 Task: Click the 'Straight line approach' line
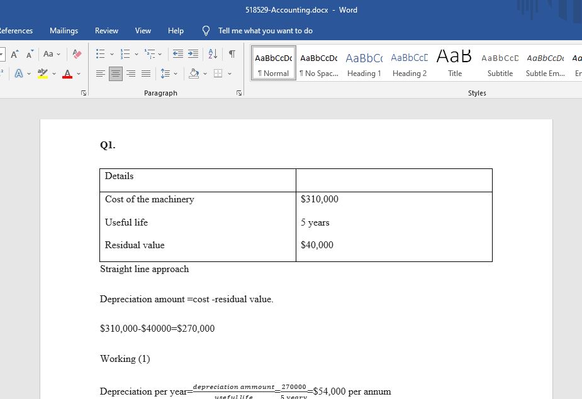click(144, 269)
